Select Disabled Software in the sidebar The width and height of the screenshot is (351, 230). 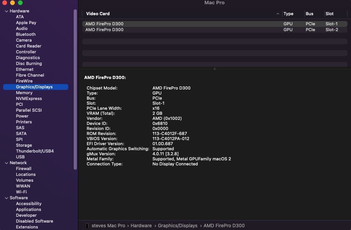tap(34, 221)
